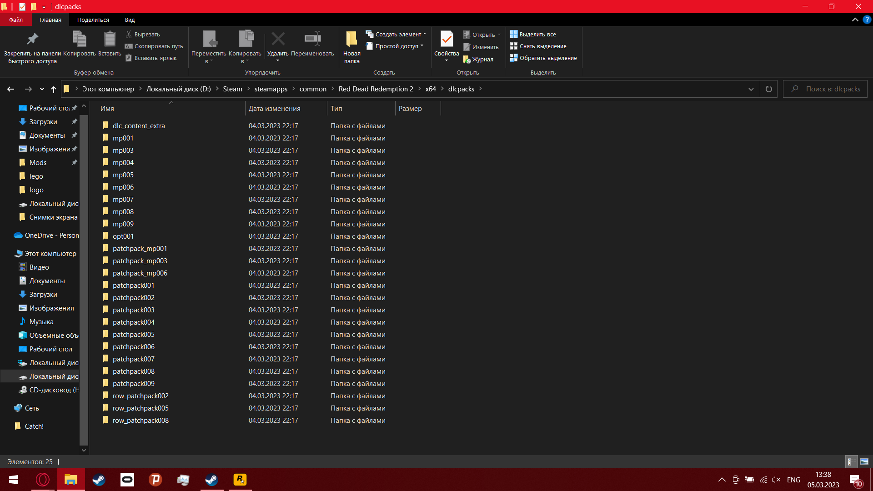Open the Простой доступ dropdown

click(x=395, y=46)
